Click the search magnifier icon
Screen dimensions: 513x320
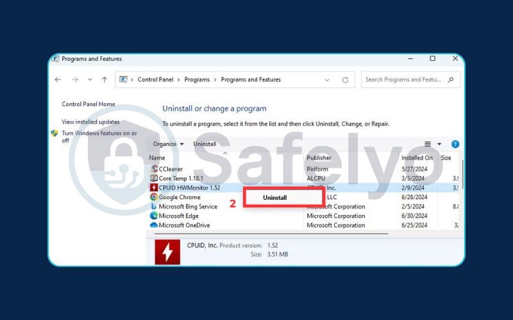tap(451, 79)
